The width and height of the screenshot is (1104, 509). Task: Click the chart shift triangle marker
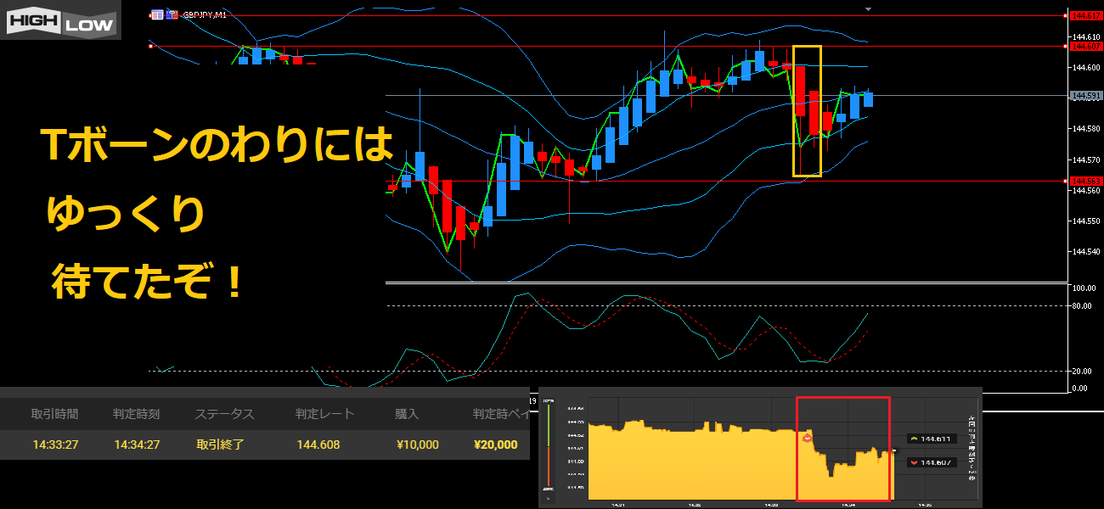click(868, 8)
